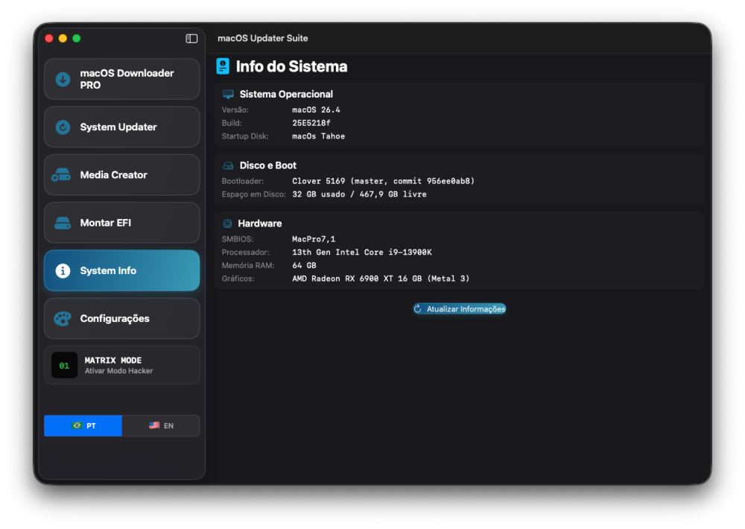Click the US flag icon
Image resolution: width=745 pixels, height=529 pixels.
(x=154, y=425)
